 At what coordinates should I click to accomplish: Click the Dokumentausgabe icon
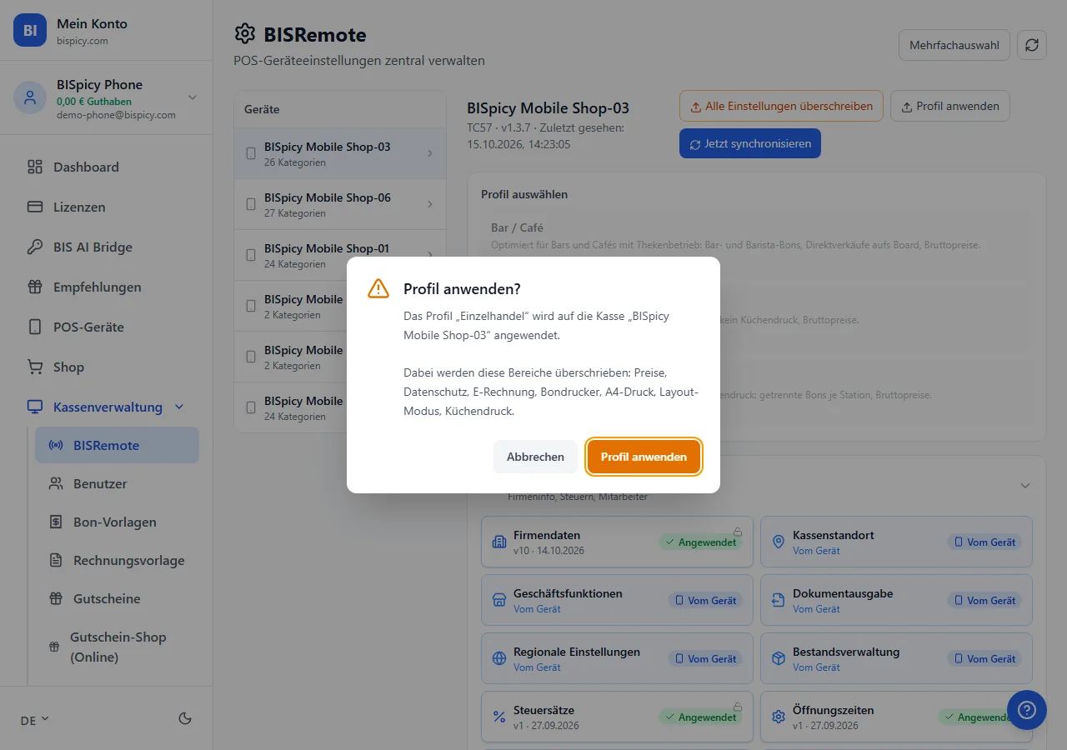779,600
